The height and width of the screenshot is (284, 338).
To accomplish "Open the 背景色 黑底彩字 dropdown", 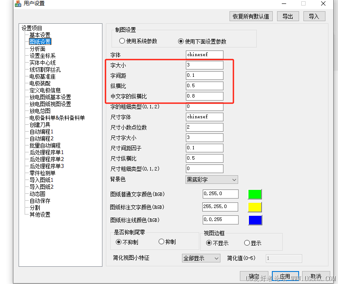I will pyautogui.click(x=212, y=180).
